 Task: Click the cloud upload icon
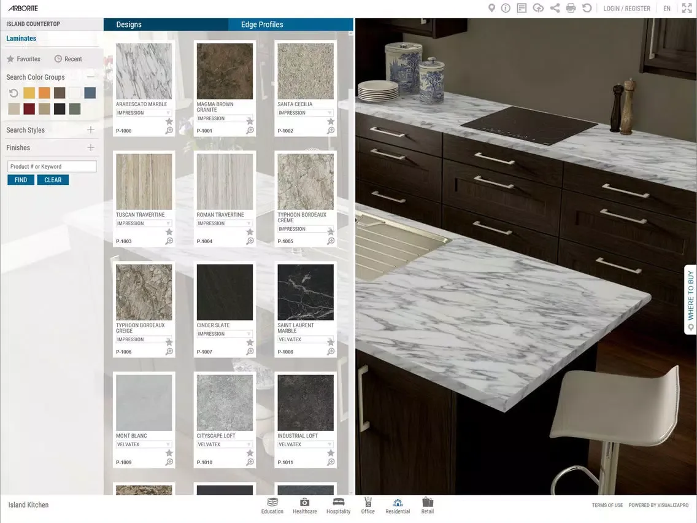(x=538, y=8)
